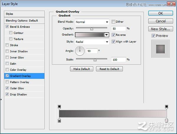Select the Styles panel item
Image resolution: width=177 pixels, height=134 pixels.
[24, 14]
